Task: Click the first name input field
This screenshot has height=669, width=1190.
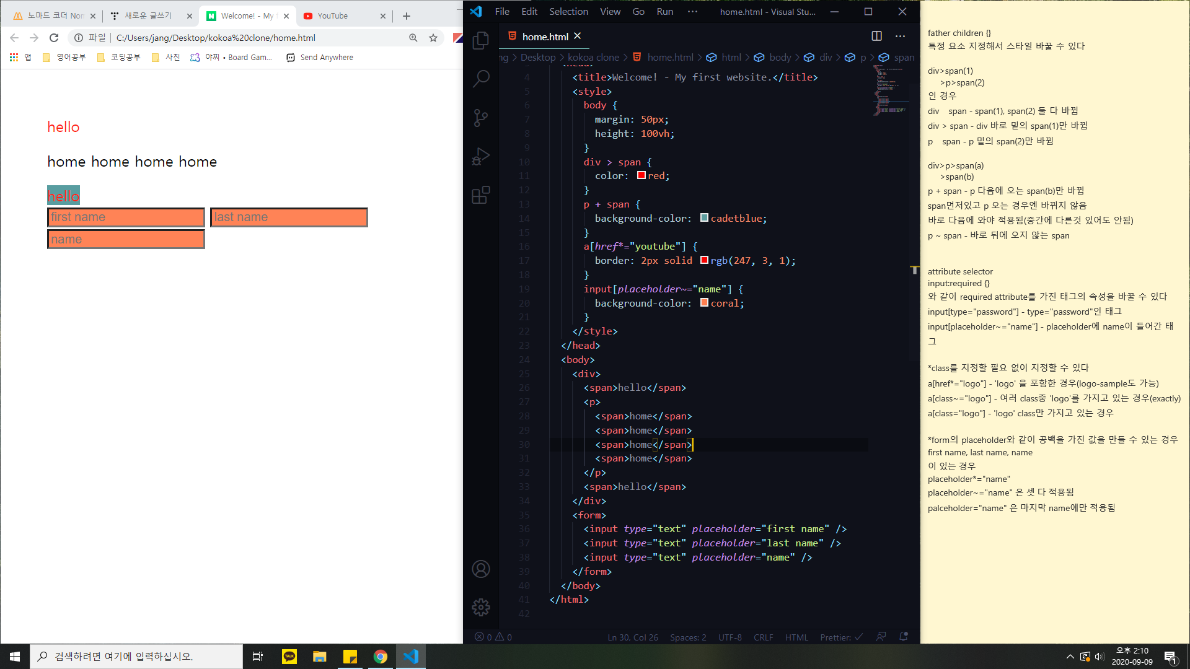Action: click(126, 217)
